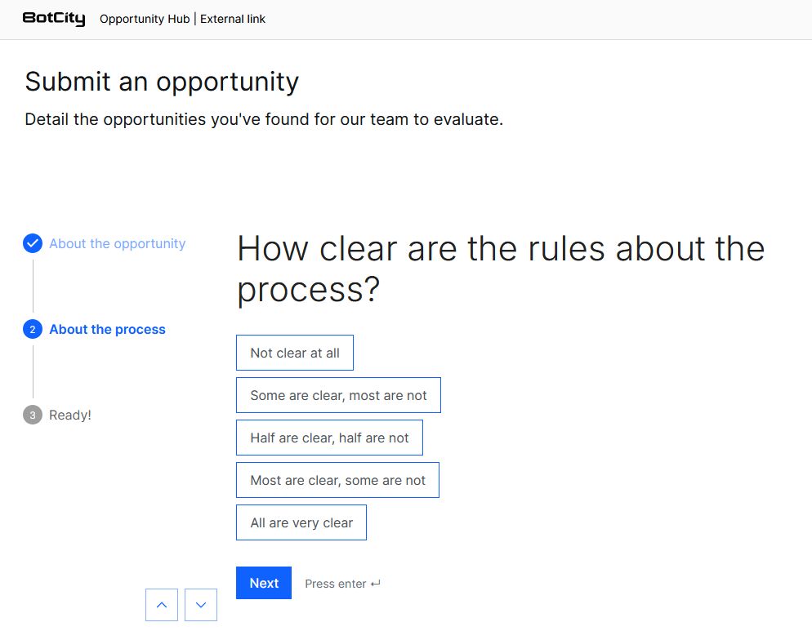
Task: Pick "Half are clear, half are not"
Action: click(329, 438)
